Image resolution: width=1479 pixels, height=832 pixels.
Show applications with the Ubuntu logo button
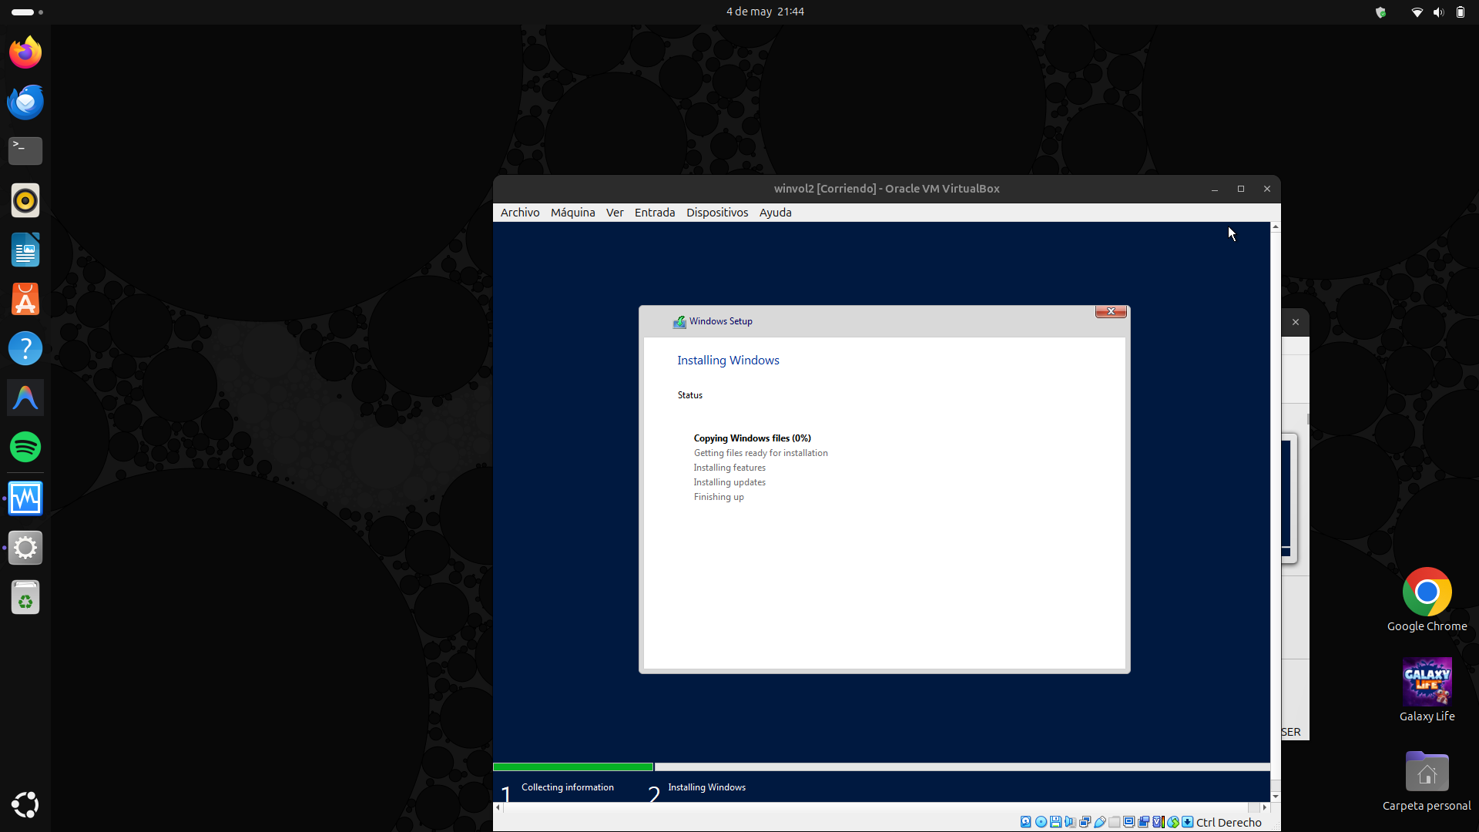click(25, 804)
